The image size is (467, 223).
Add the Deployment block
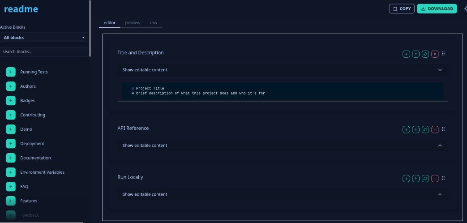click(x=11, y=143)
